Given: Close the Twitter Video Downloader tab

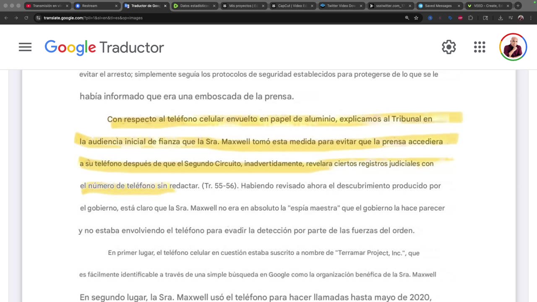Looking at the screenshot, I should pos(361,6).
